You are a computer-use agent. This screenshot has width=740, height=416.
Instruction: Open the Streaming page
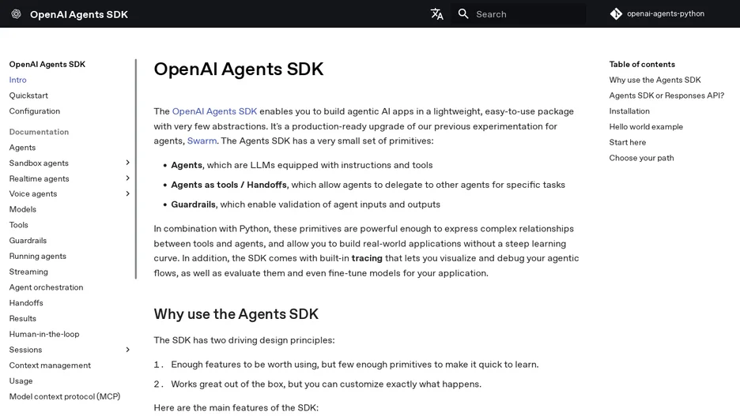(x=28, y=272)
